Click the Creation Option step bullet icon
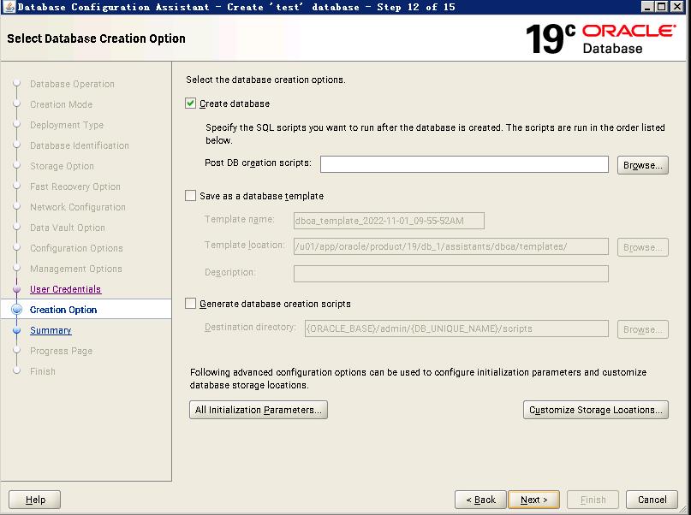The width and height of the screenshot is (691, 515). (x=17, y=310)
